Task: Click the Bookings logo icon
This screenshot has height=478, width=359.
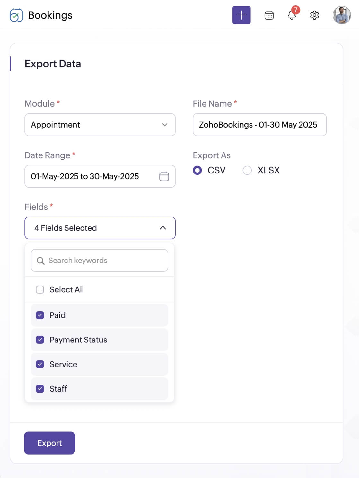Action: point(16,15)
